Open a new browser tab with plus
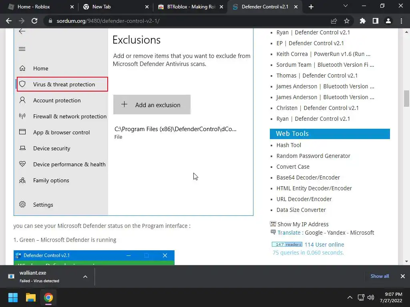The image size is (410, 307). click(311, 7)
